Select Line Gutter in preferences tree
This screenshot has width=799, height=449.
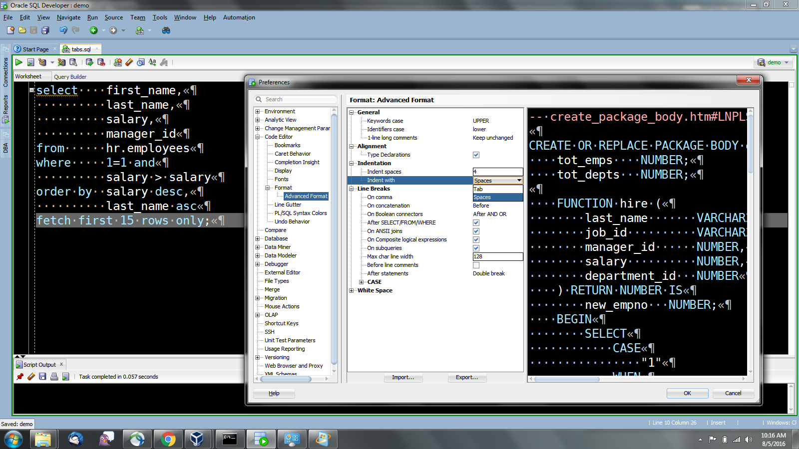pyautogui.click(x=288, y=205)
